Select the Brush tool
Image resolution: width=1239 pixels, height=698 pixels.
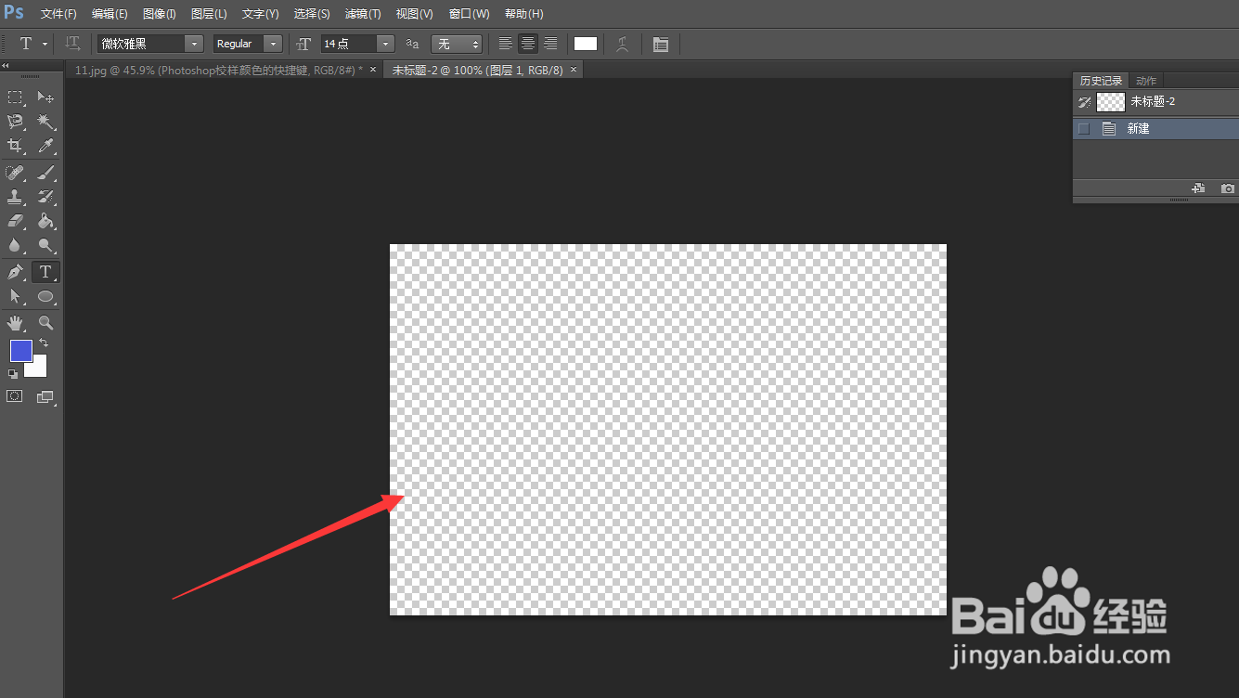pyautogui.click(x=45, y=173)
